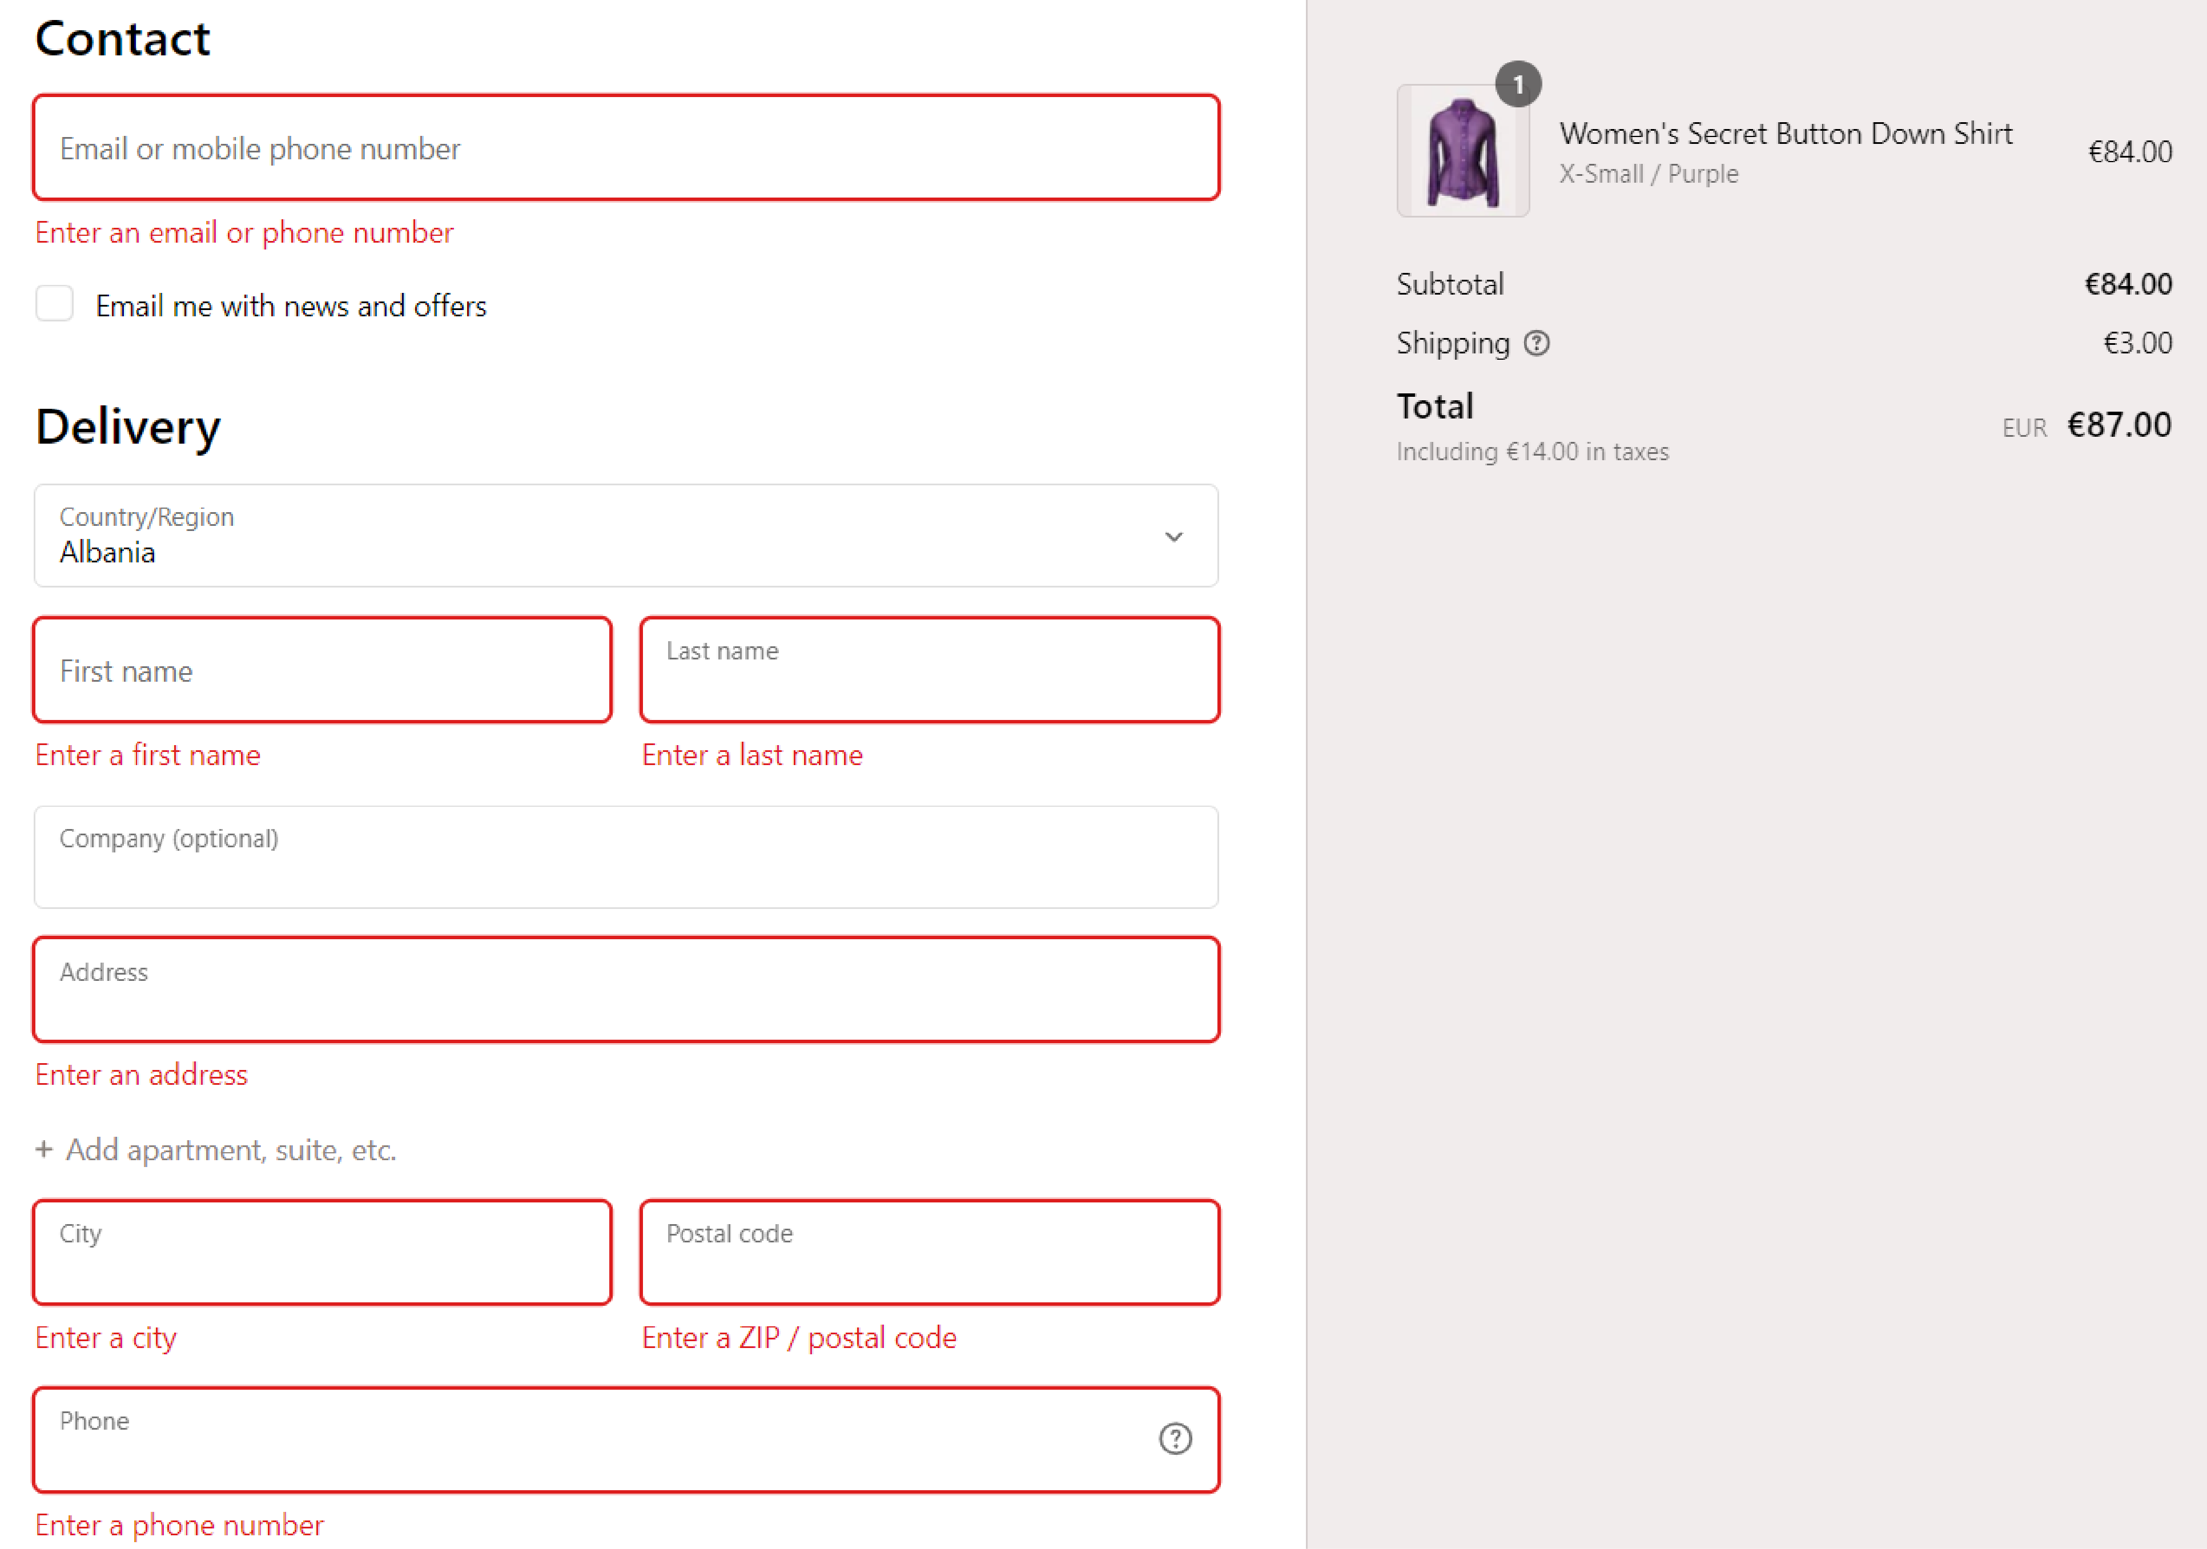
Task: Click Women's Secret Button Down Shirt title
Action: pyautogui.click(x=1785, y=134)
